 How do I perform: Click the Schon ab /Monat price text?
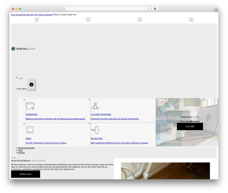pos(190,121)
